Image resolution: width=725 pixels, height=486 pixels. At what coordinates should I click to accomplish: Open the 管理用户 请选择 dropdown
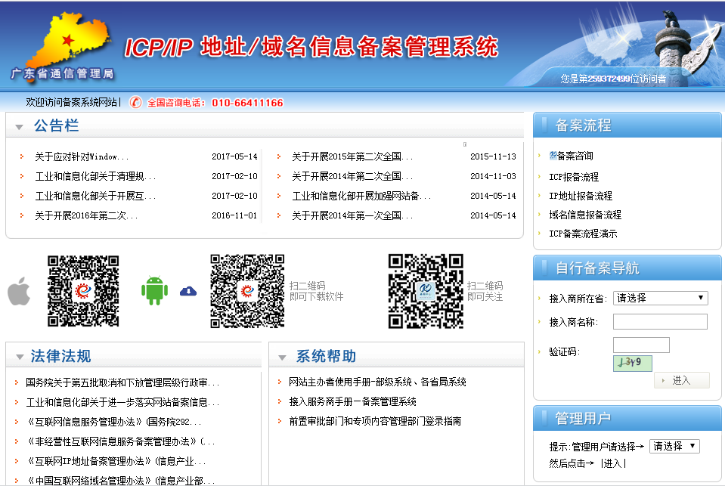674,446
